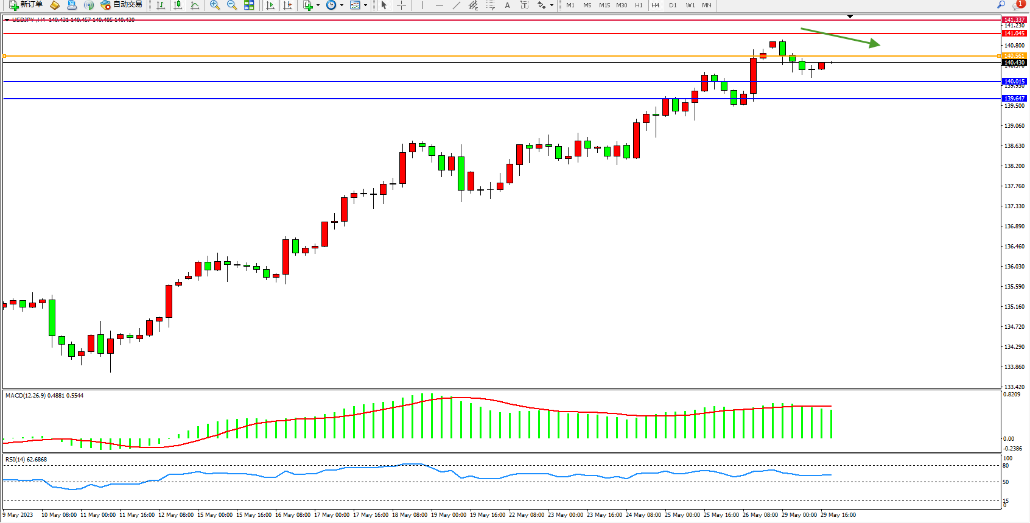Select the orange 140.561 horizontal line handle
The image size is (1030, 523).
[5, 56]
